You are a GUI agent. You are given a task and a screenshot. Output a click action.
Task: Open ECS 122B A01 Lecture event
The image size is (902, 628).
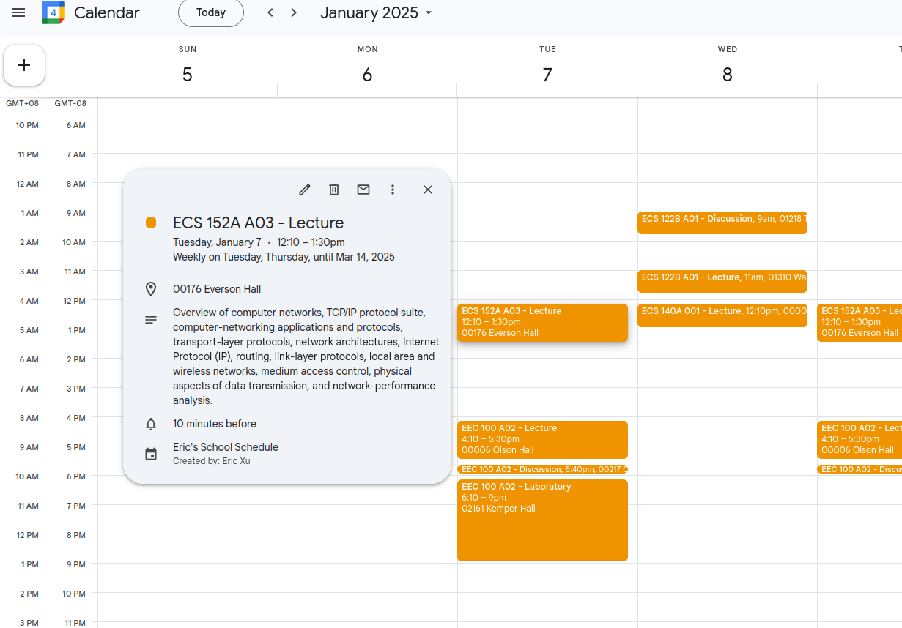point(722,281)
